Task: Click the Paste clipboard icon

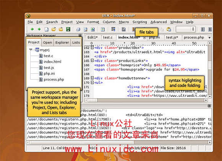Action: [x=169, y=29]
